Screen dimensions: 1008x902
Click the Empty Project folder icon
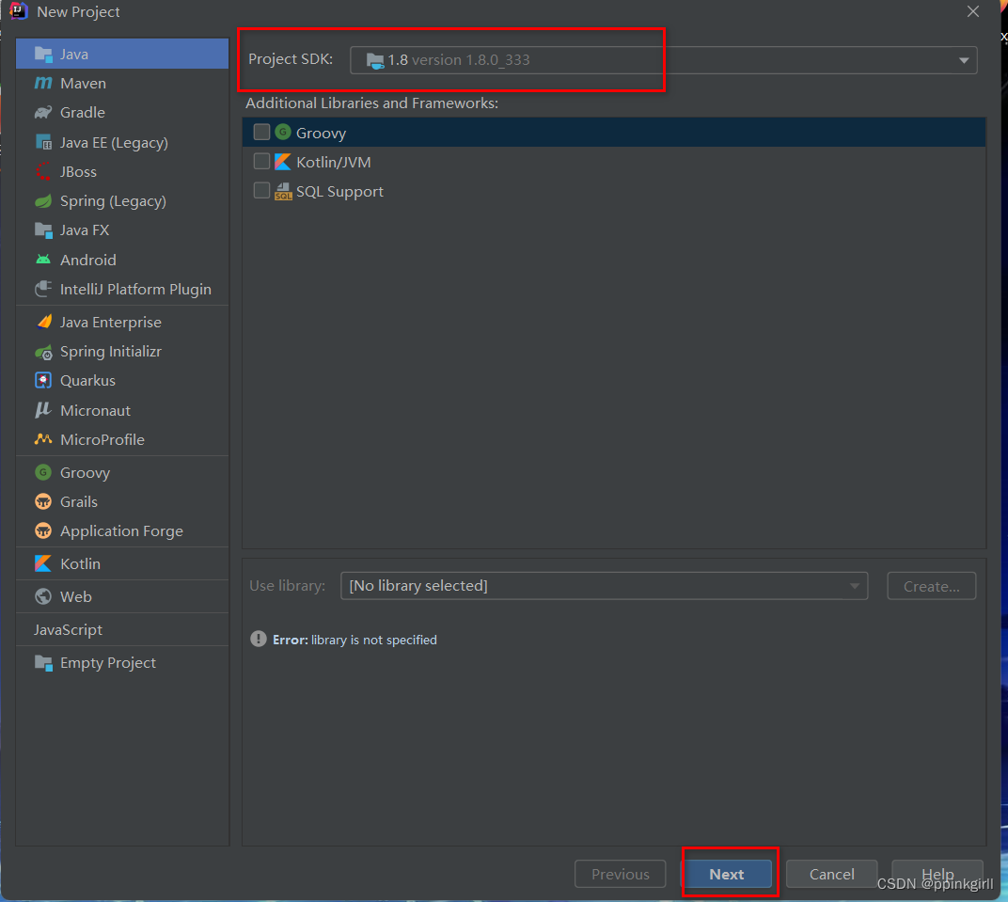pyautogui.click(x=43, y=663)
